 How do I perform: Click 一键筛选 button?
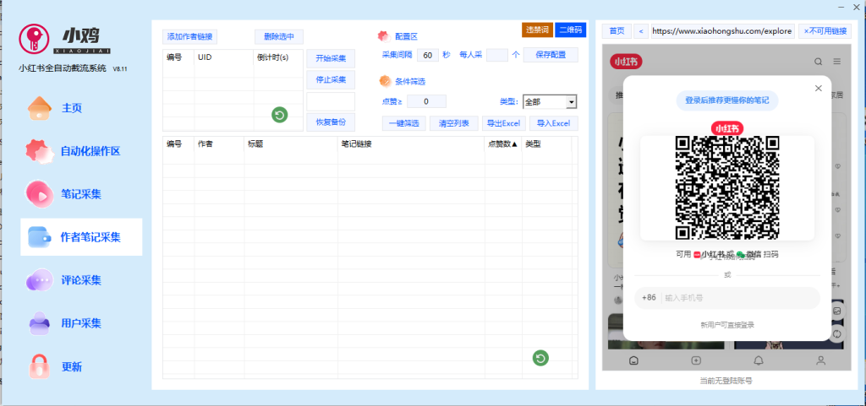pyautogui.click(x=403, y=123)
